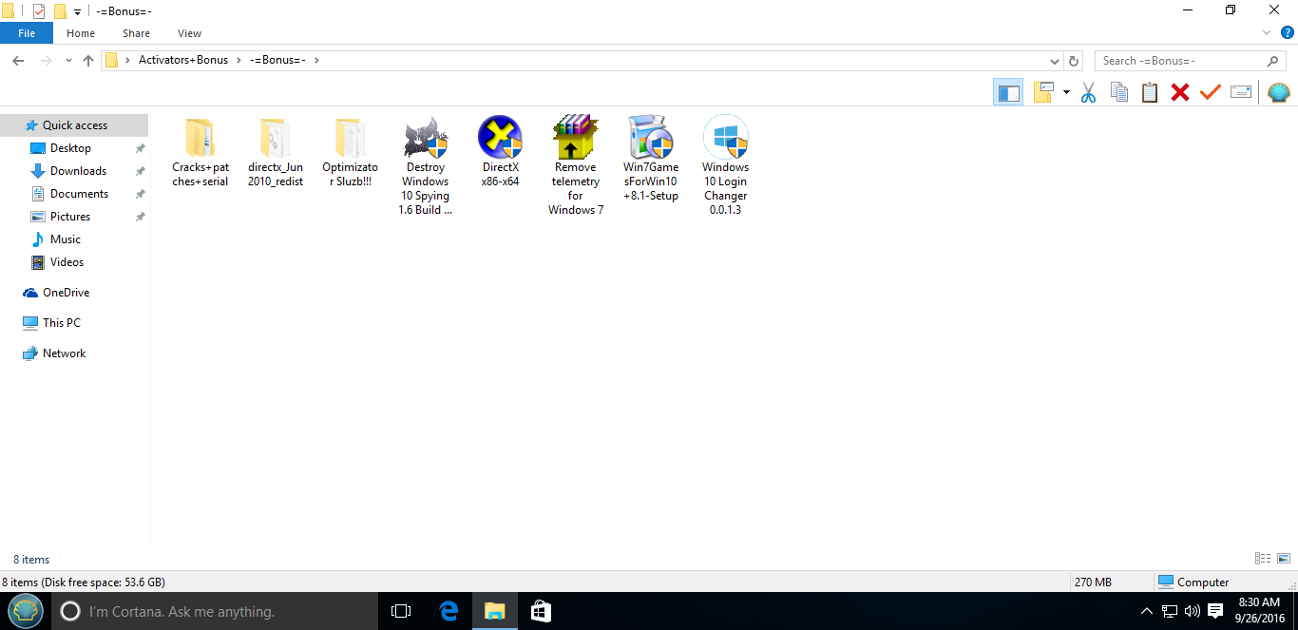Open the Action Center notifications icon
Image resolution: width=1298 pixels, height=630 pixels.
tap(1214, 611)
